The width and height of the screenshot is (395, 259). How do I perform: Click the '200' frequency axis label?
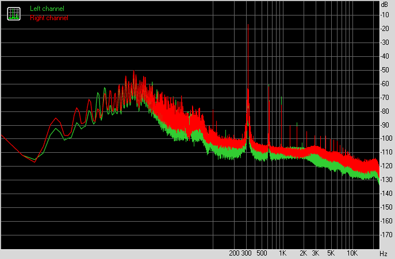point(234,253)
